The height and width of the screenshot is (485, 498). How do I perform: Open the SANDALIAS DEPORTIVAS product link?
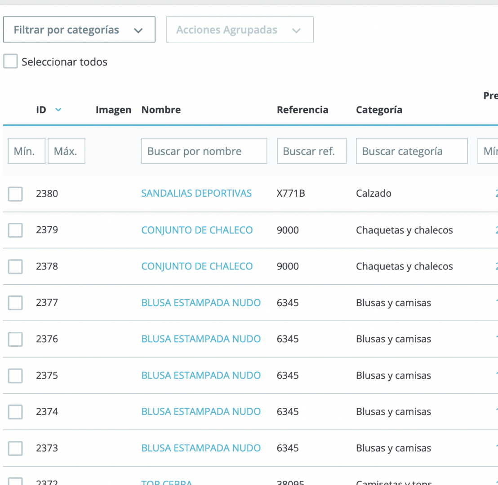click(x=196, y=193)
